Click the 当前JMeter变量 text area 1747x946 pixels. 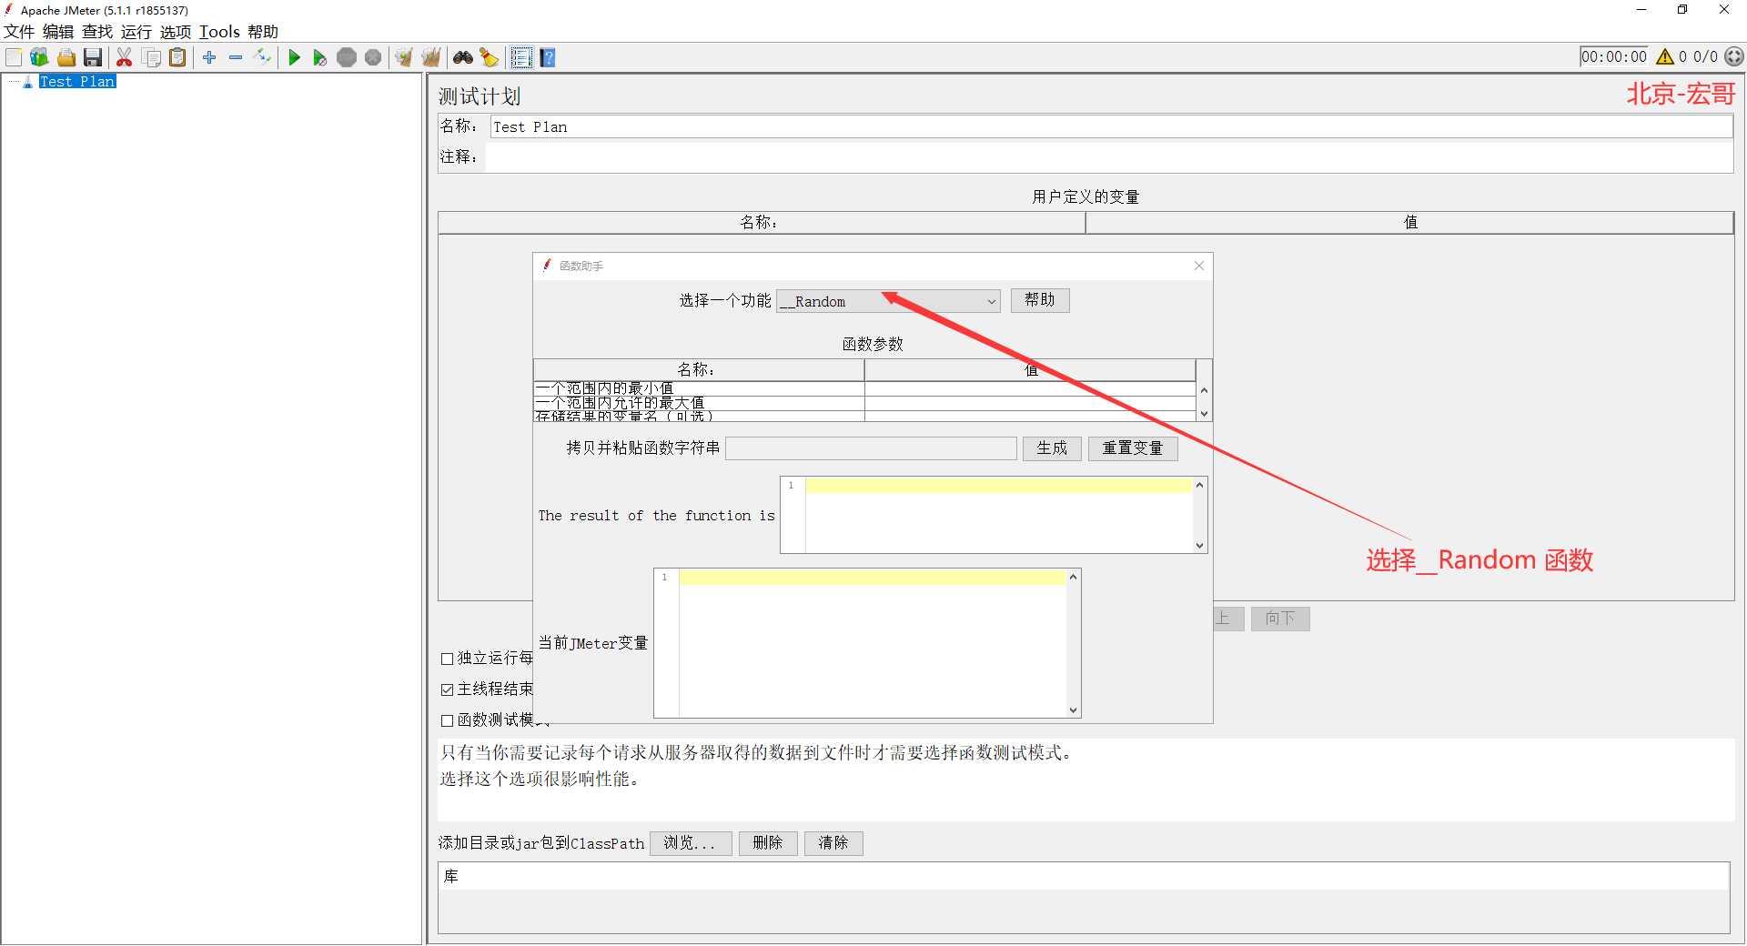coord(872,643)
